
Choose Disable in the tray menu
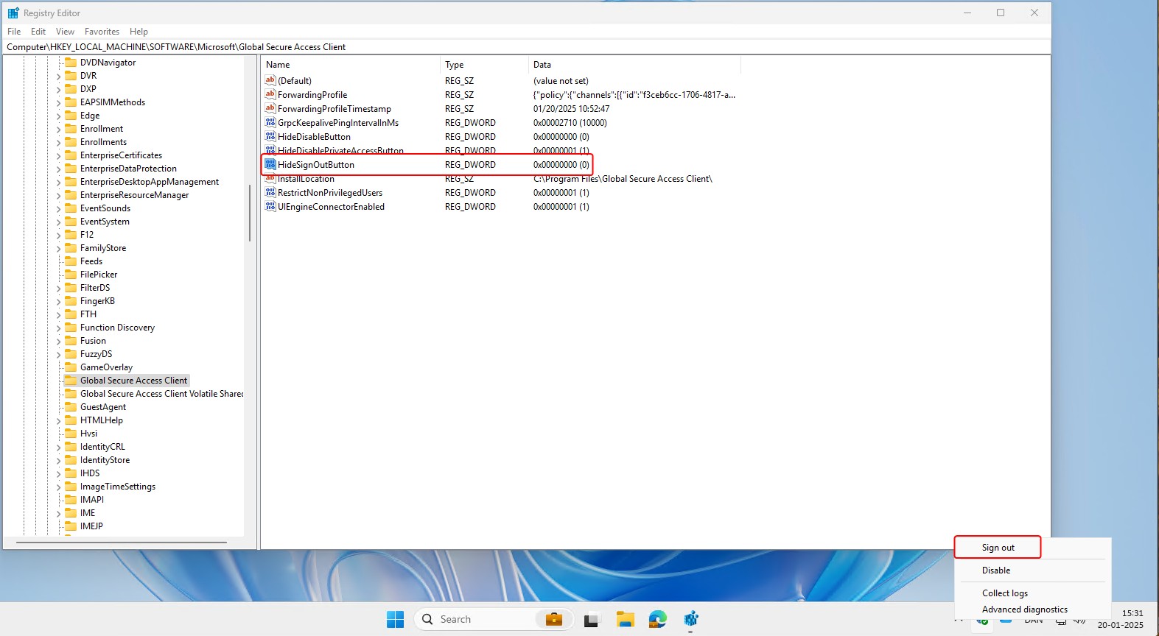(996, 570)
